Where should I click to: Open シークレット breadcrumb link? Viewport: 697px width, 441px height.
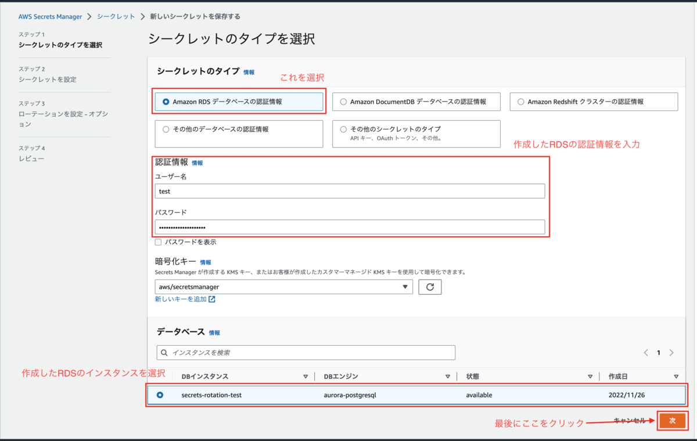[x=116, y=17]
